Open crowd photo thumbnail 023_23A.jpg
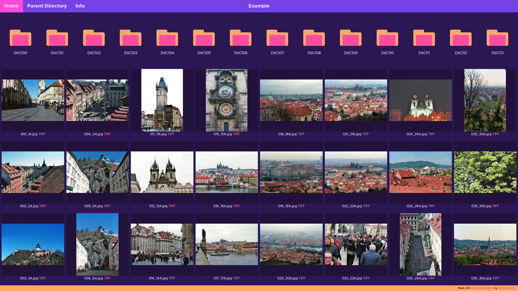The image size is (518, 291). (x=356, y=244)
